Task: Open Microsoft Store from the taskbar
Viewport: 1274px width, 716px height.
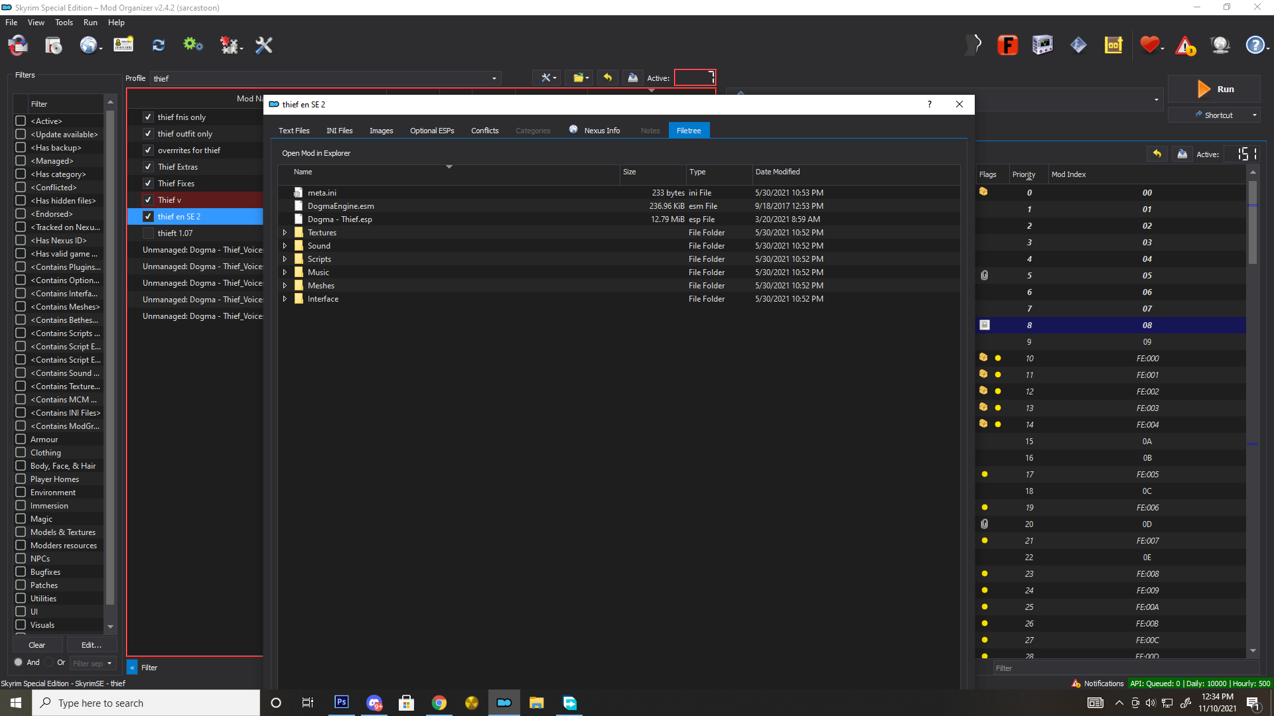Action: 407,703
